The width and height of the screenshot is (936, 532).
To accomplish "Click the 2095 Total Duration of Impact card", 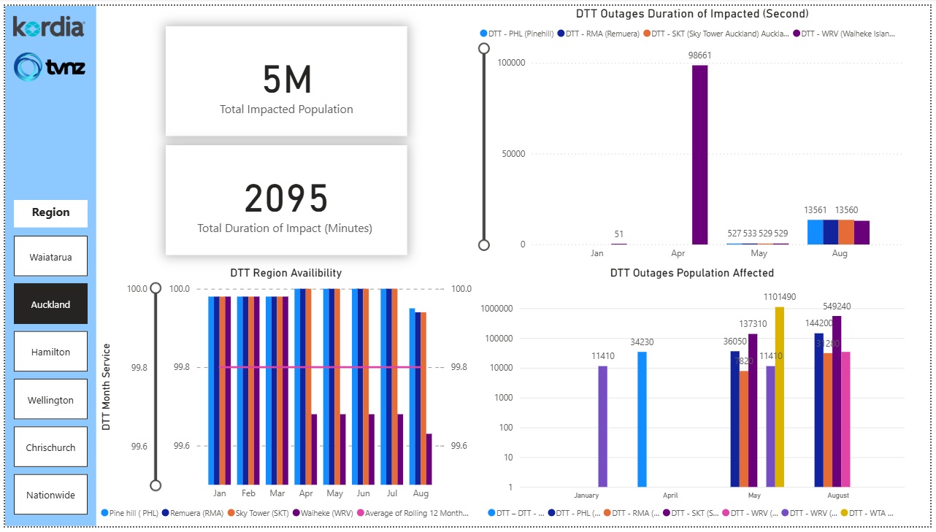I will click(x=286, y=199).
